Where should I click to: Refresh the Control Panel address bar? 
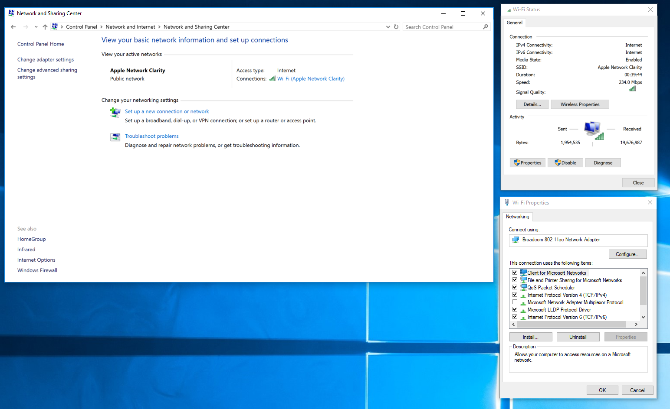pyautogui.click(x=396, y=27)
